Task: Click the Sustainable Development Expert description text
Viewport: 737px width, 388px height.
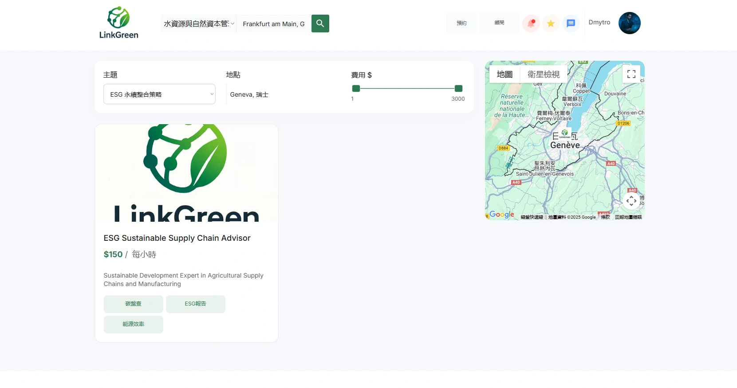Action: pyautogui.click(x=184, y=280)
